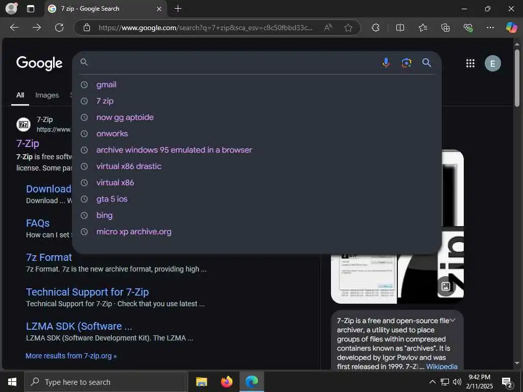Screen dimensions: 523x392
Task: Open the FAQs sitelink
Action: click(38, 224)
